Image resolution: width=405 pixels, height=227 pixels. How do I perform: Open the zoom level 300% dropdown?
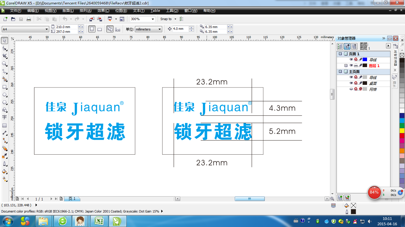[153, 19]
